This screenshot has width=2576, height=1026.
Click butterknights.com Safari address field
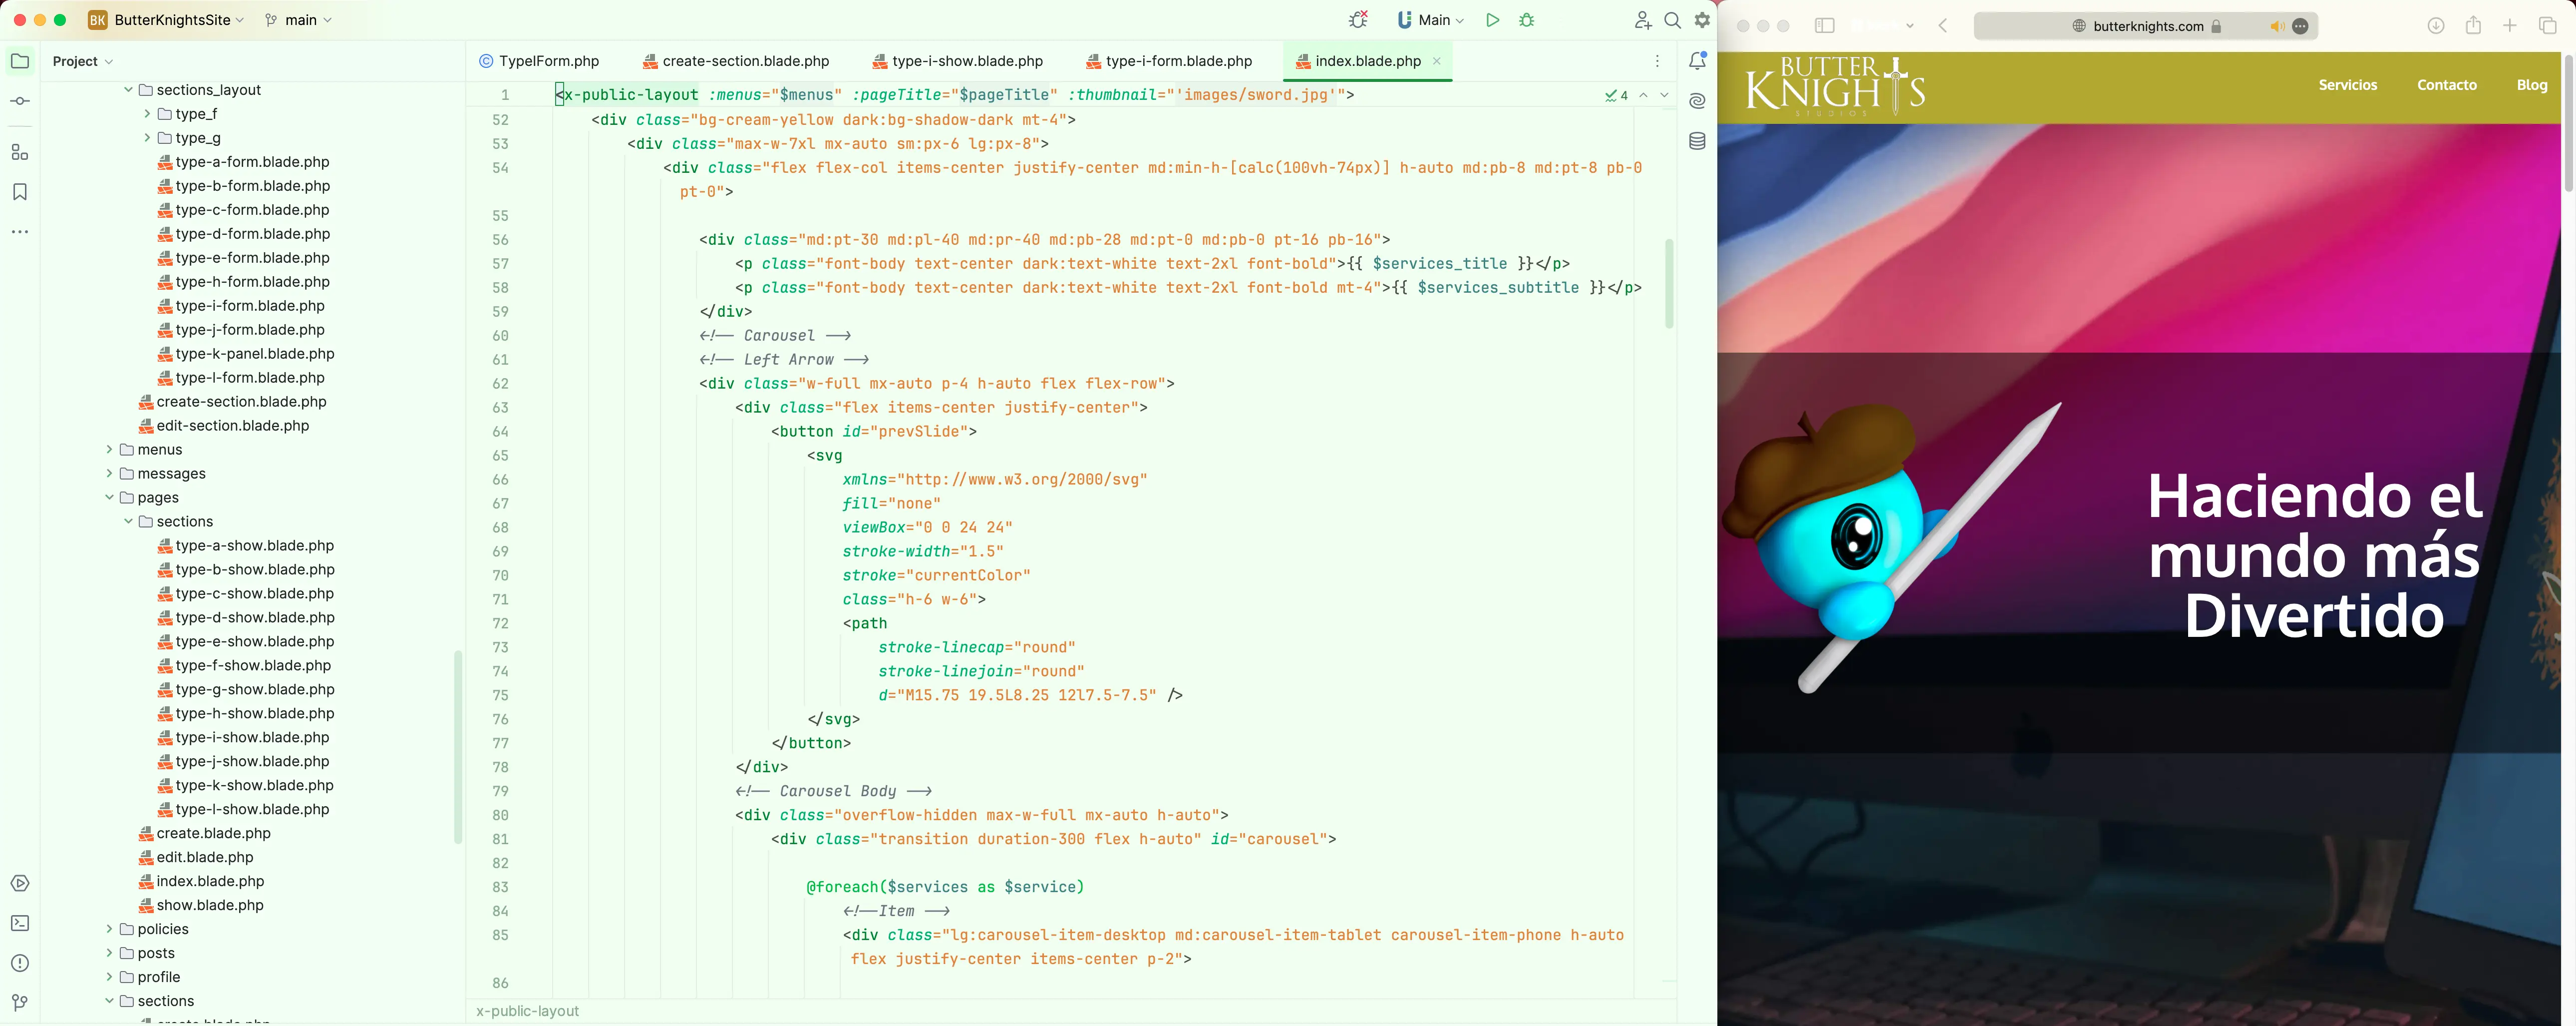(2146, 26)
